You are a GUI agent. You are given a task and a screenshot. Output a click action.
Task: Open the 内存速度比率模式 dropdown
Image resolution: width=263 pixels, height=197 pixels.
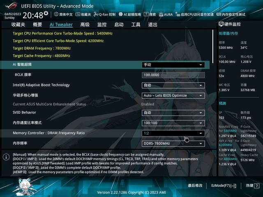[x=173, y=123]
